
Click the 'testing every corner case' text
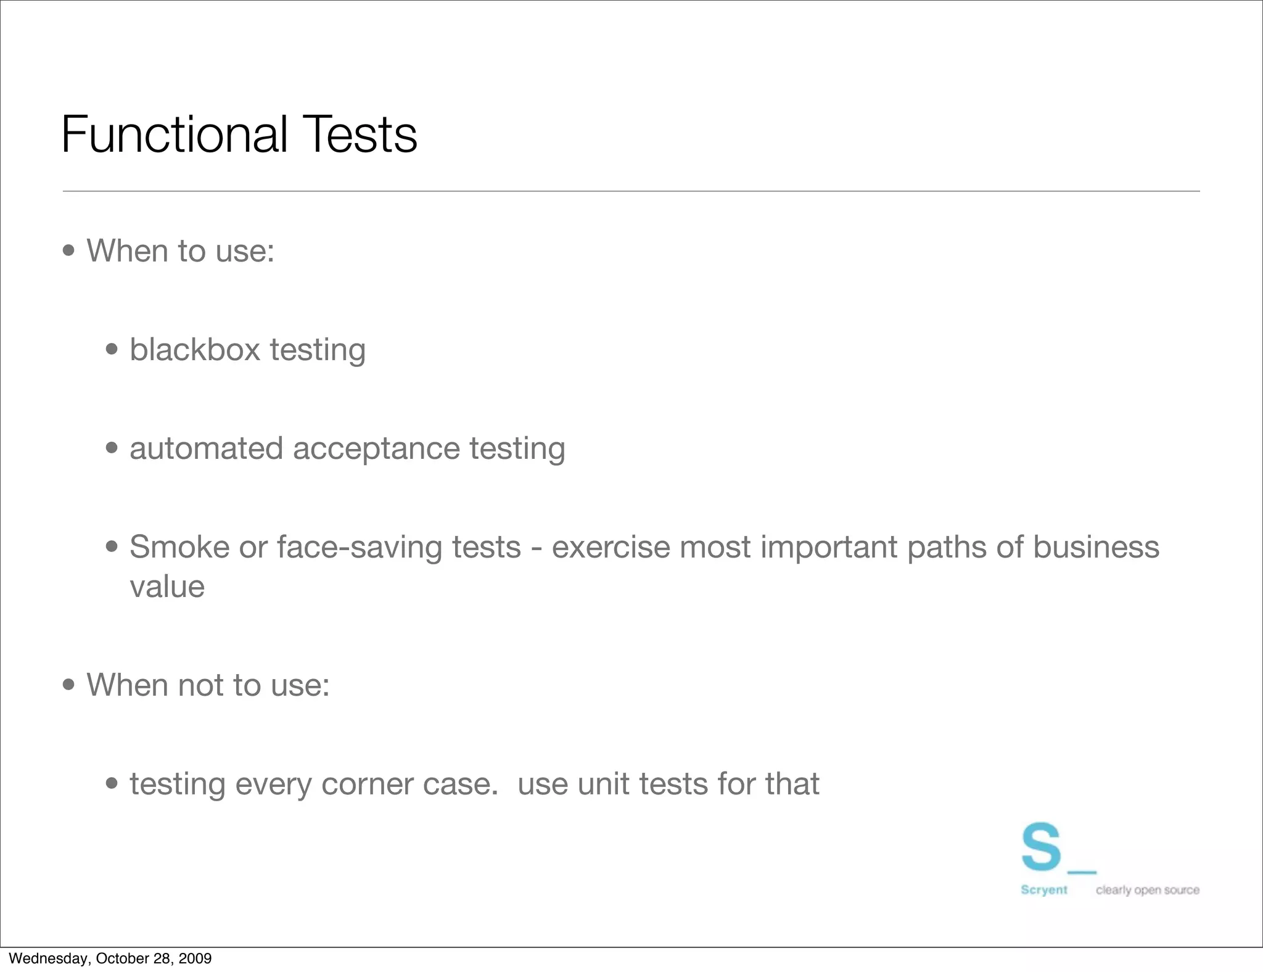[x=474, y=784]
